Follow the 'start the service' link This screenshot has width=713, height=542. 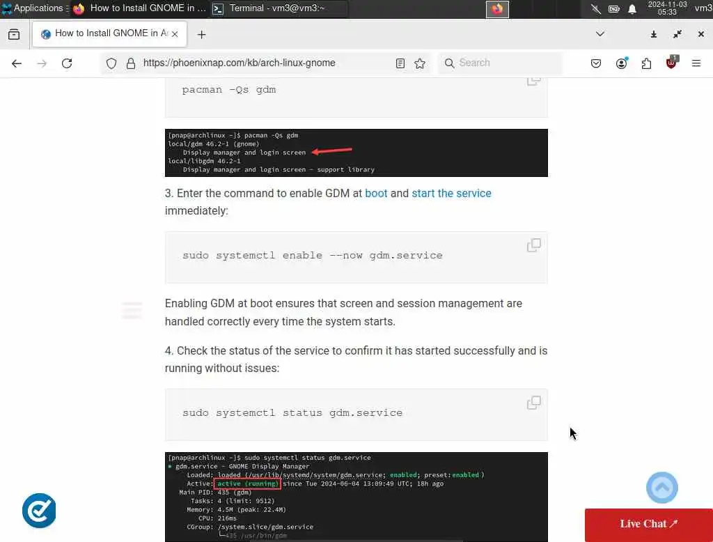point(451,193)
